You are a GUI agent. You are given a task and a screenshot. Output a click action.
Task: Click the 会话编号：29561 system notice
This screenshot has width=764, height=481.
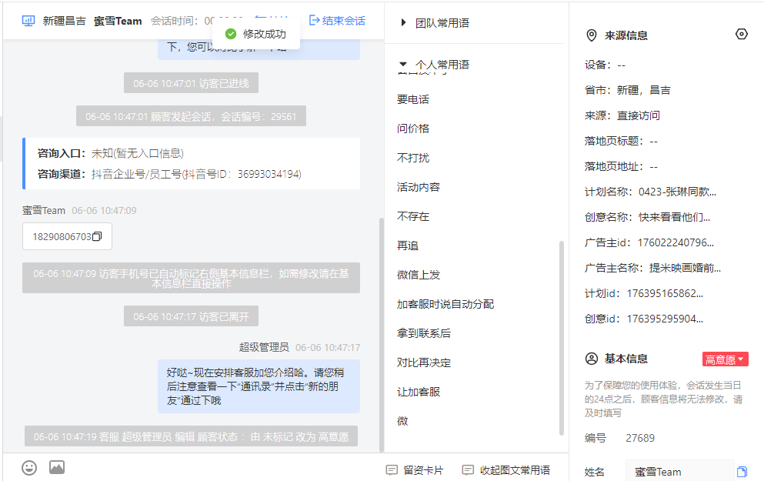coord(191,116)
